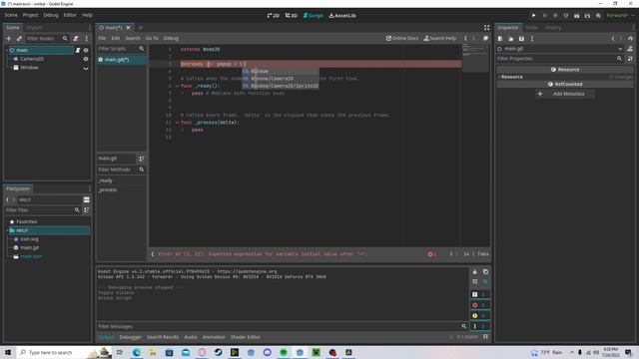Image resolution: width=639 pixels, height=359 pixels.
Task: Open the AssetLib workspace
Action: point(342,16)
